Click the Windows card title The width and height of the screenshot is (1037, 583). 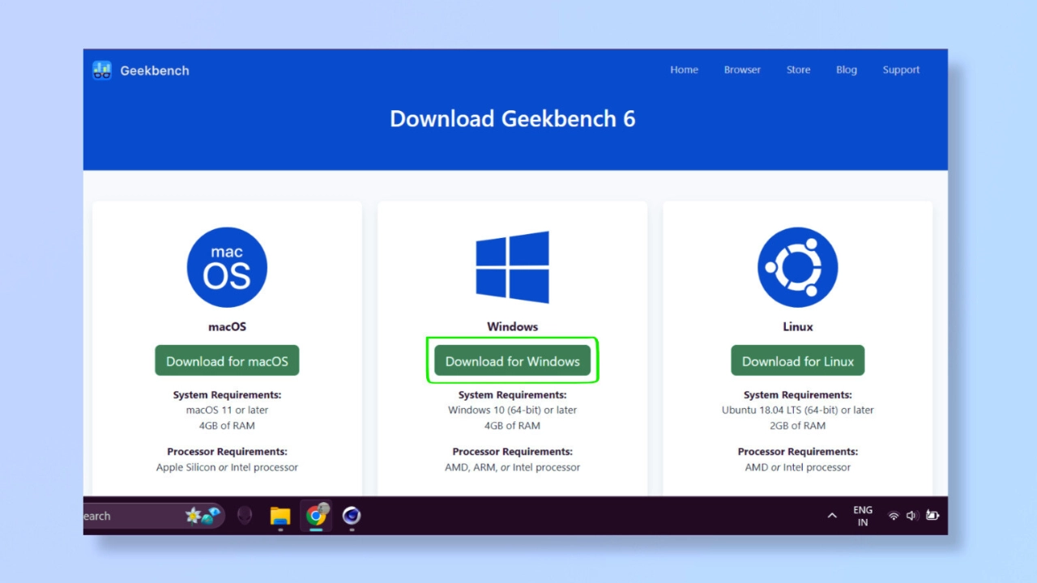point(513,327)
